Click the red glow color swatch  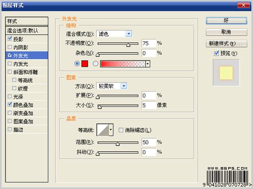pyautogui.click(x=85, y=64)
